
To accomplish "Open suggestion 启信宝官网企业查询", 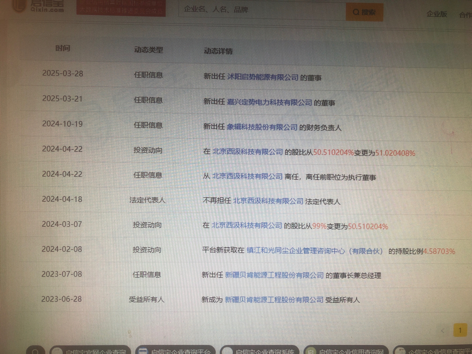I will click(x=90, y=350).
